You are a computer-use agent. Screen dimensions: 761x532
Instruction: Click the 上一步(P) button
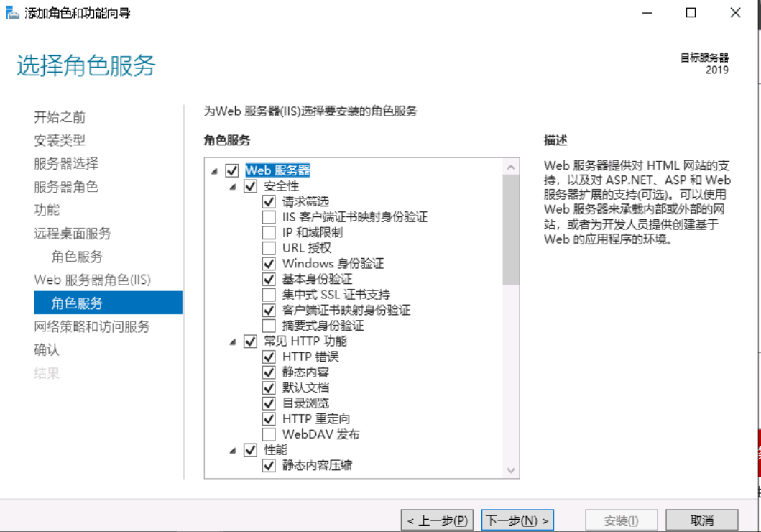coord(438,520)
